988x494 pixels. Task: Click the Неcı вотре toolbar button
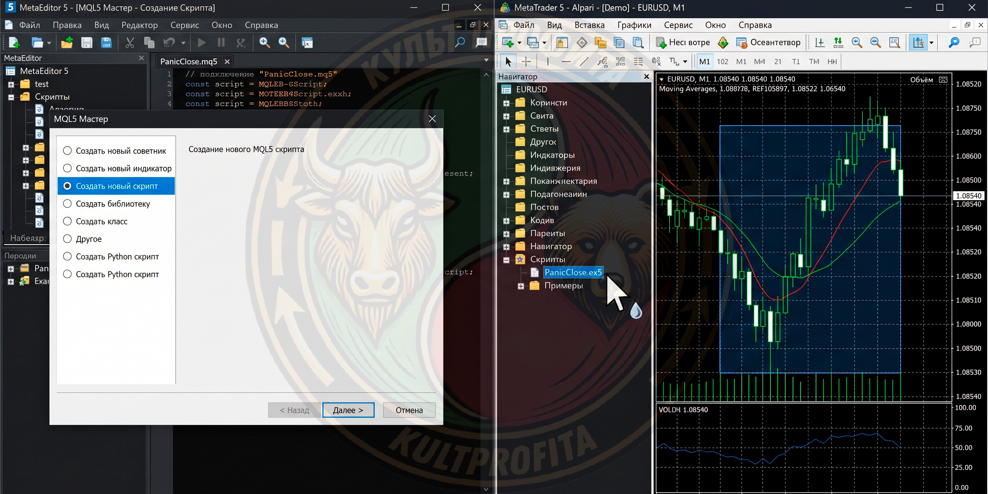(683, 42)
